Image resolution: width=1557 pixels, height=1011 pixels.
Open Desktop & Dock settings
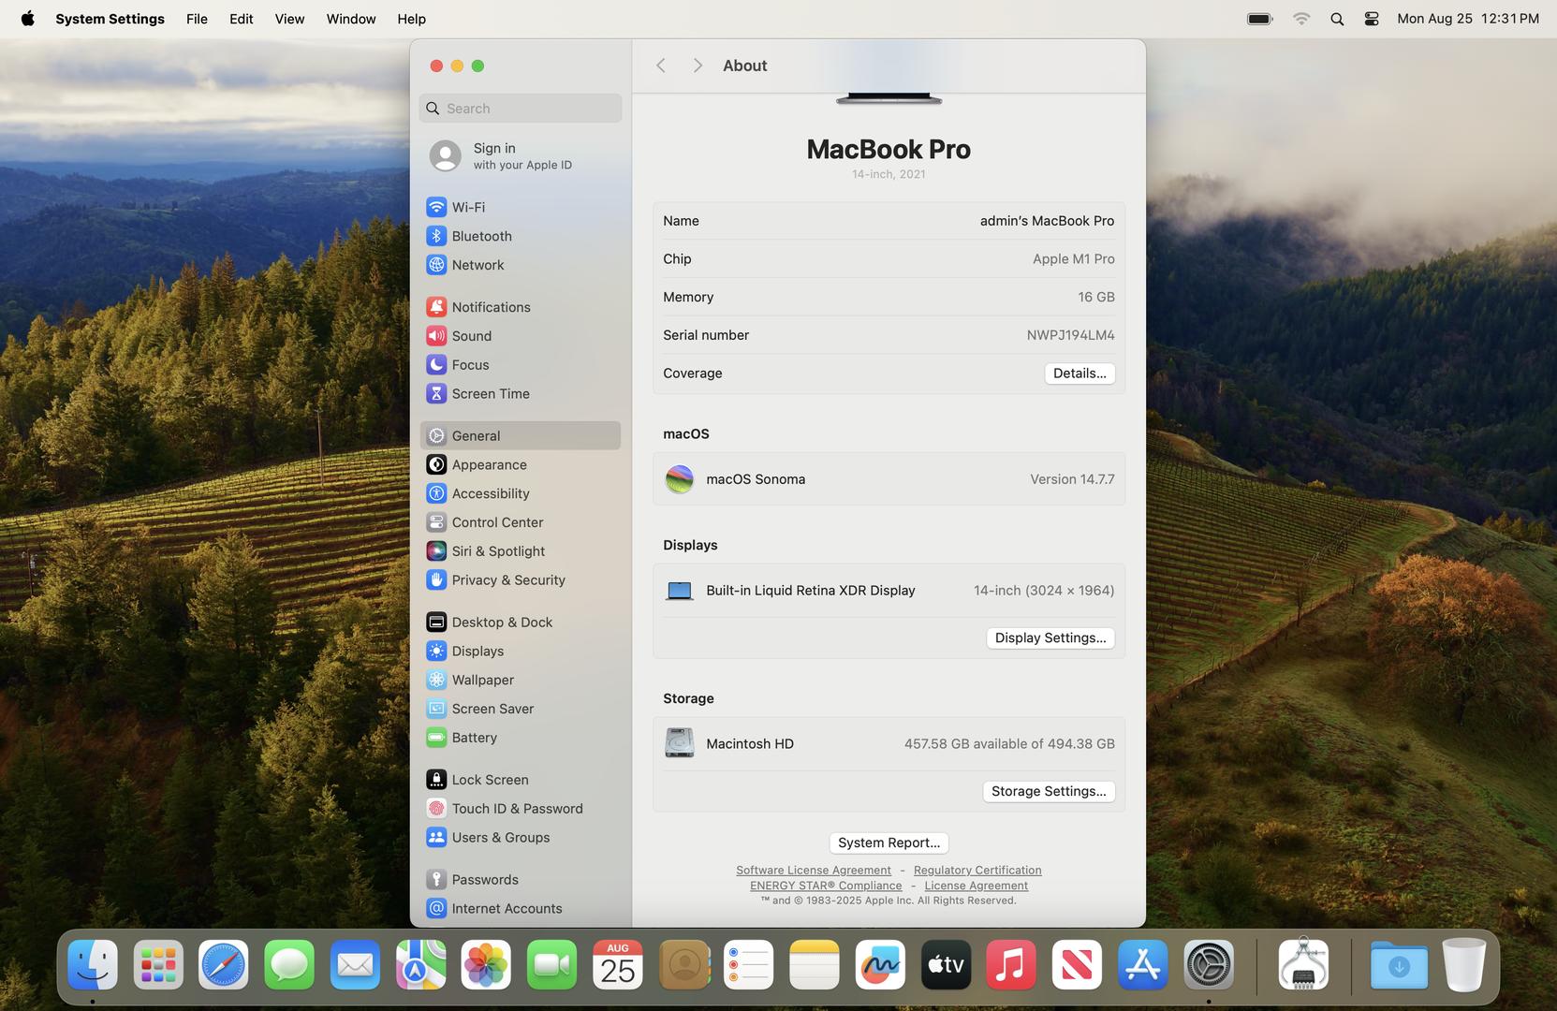[x=520, y=623]
